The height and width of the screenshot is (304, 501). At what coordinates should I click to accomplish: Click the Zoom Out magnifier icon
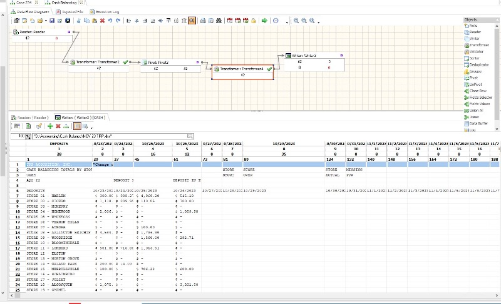pyautogui.click(x=304, y=21)
